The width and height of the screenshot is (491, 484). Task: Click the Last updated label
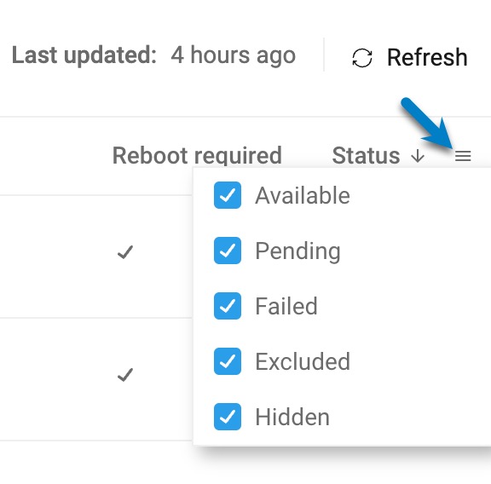tap(84, 55)
